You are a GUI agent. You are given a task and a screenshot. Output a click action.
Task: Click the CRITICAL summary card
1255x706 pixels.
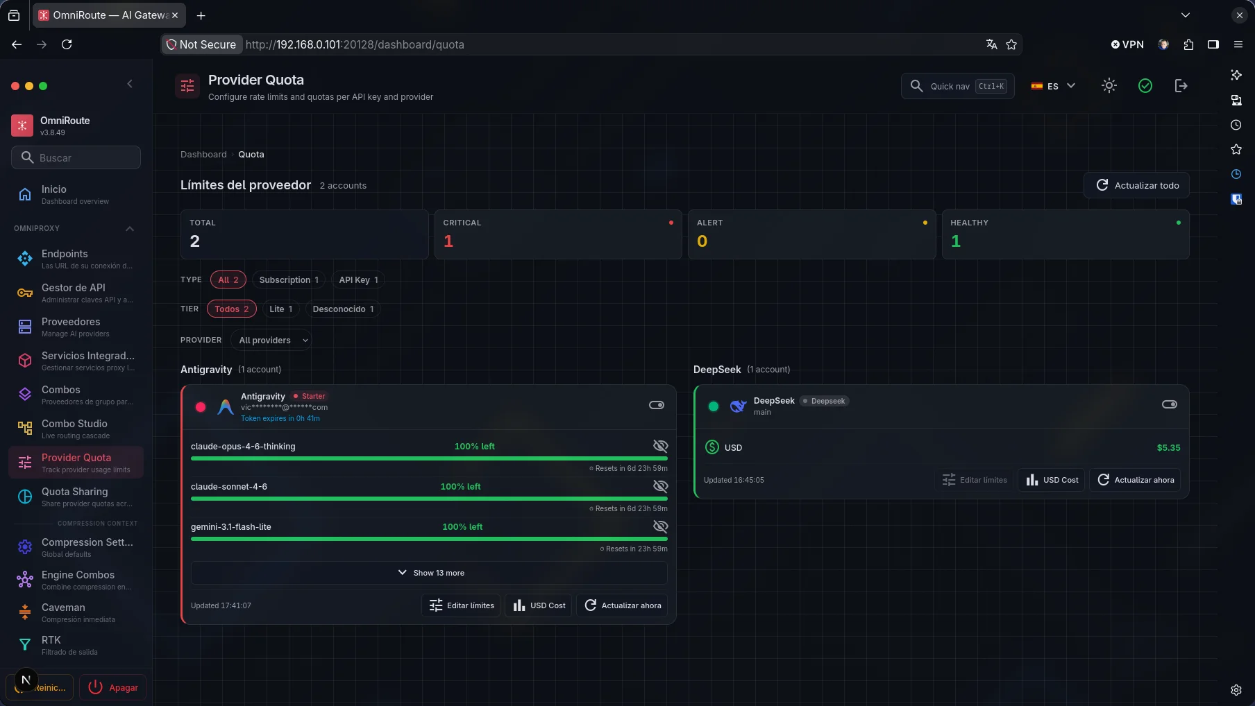click(x=558, y=234)
